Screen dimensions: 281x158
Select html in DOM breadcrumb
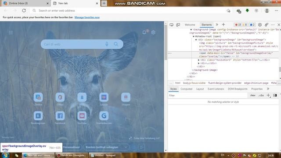point(177,83)
